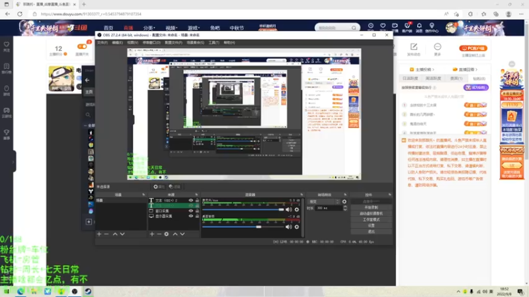Viewport: 529px width, 297px height.
Task: Open scene transition properties gear
Action: click(x=344, y=202)
